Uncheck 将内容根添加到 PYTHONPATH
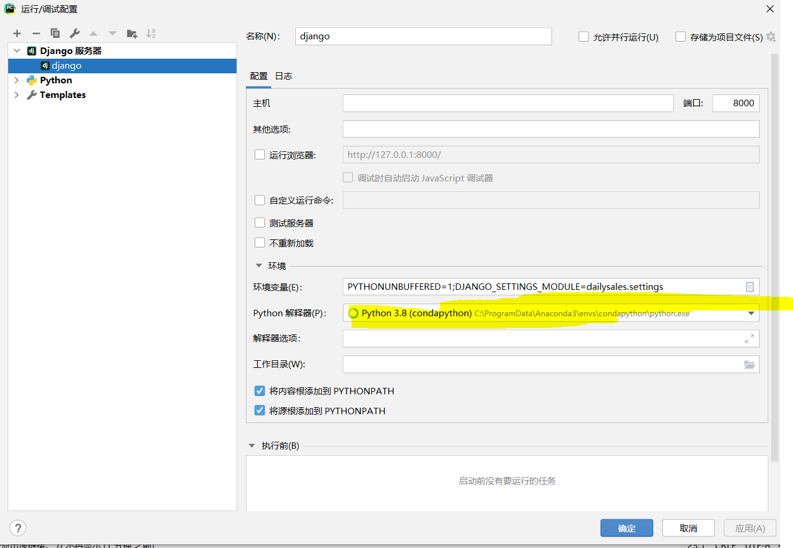This screenshot has height=548, width=793. [259, 391]
